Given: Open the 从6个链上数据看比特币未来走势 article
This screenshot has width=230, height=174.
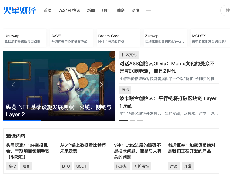Looking at the screenshot, I should coord(83,148).
